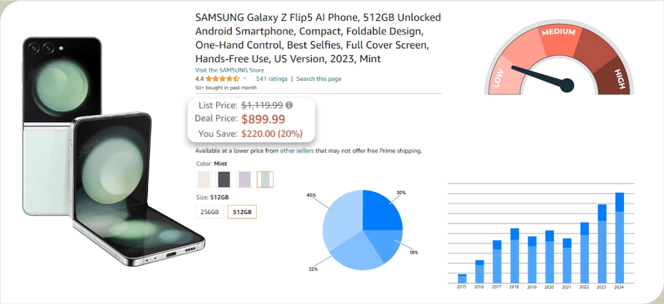This screenshot has width=664, height=304.
Task: Select the graphite color swatch
Action: tap(224, 179)
